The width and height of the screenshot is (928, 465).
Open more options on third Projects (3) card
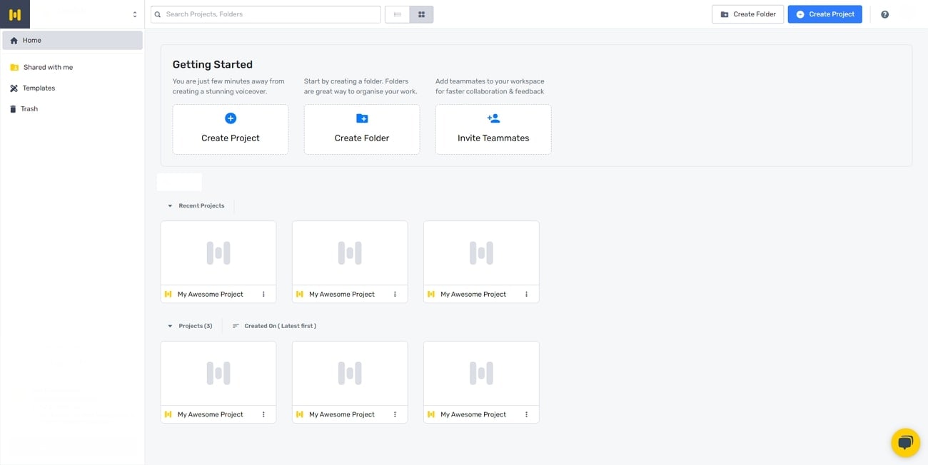[x=526, y=414]
